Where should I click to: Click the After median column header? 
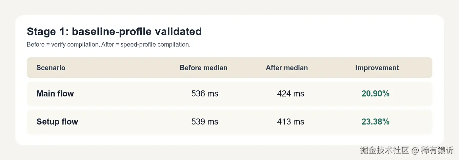[287, 68]
